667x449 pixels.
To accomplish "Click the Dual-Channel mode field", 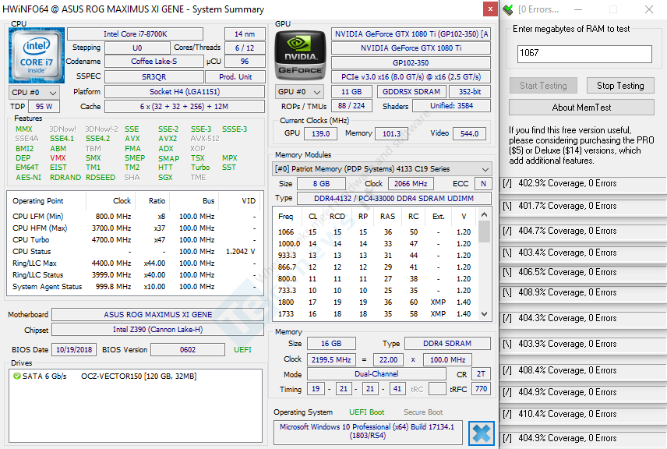I will pyautogui.click(x=376, y=373).
